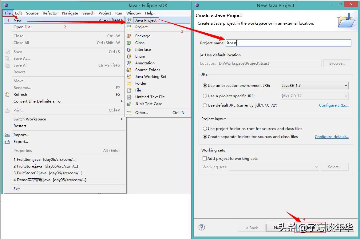
Task: Click the green Class icon
Action: (x=129, y=43)
